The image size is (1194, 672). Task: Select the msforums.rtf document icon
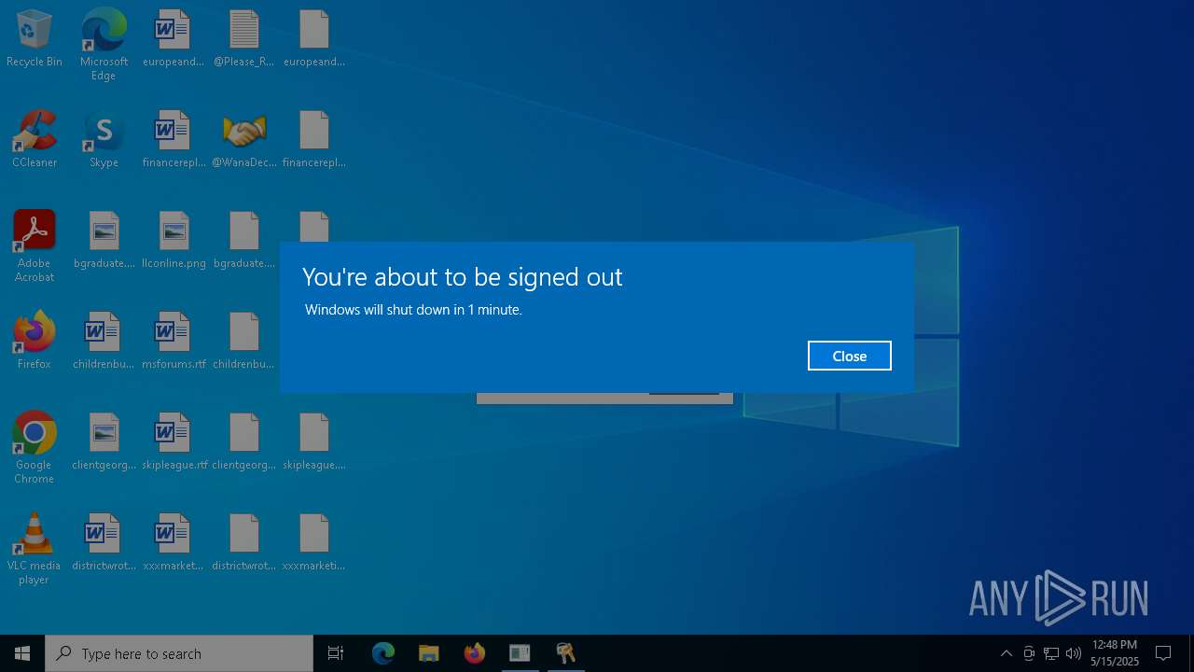pos(174,341)
